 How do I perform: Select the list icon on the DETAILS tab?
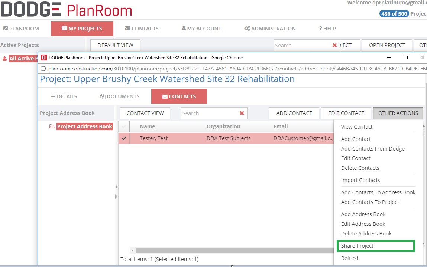tap(53, 96)
